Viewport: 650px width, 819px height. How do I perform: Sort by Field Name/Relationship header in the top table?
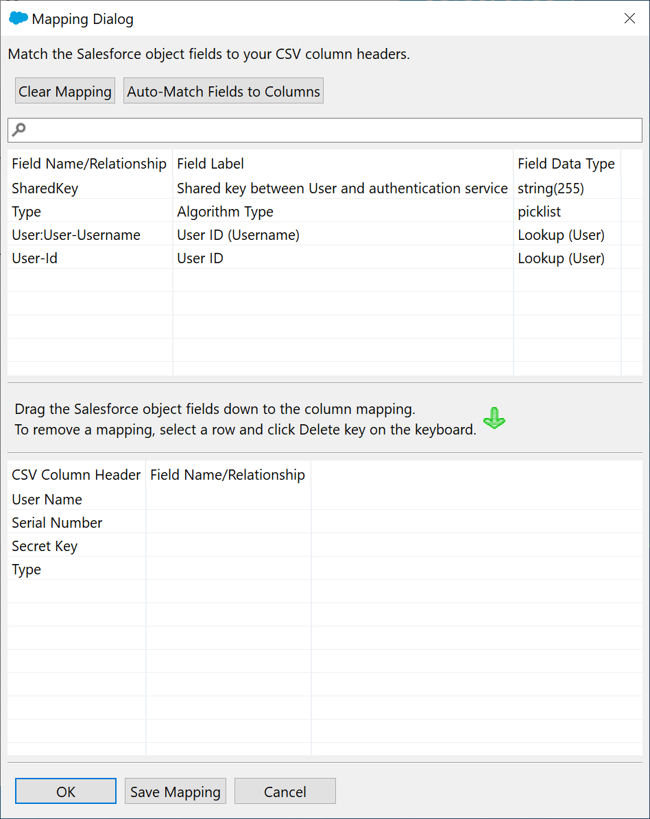point(89,164)
